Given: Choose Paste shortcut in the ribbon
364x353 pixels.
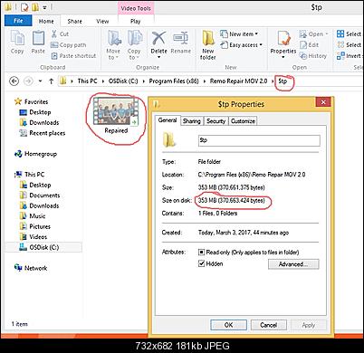Looking at the screenshot, I should pos(73,56).
